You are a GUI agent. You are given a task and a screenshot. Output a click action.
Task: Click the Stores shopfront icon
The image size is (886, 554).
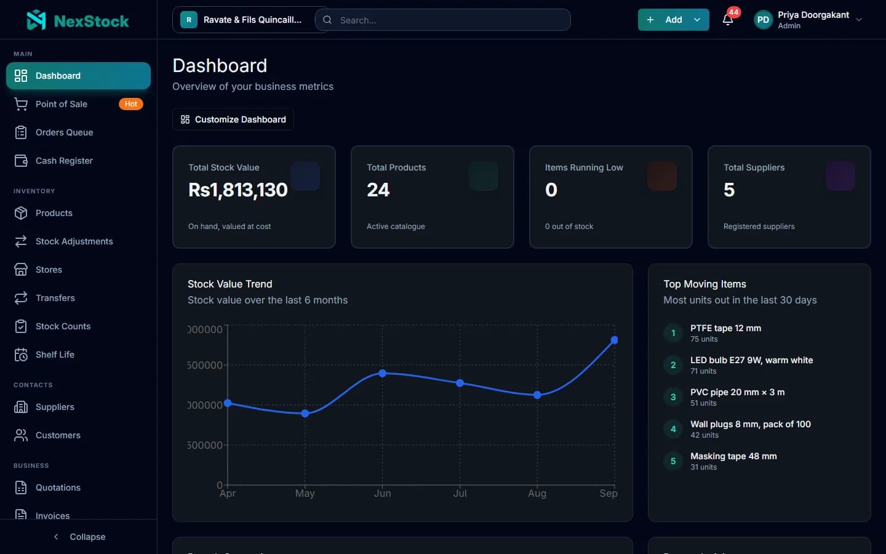[21, 270]
